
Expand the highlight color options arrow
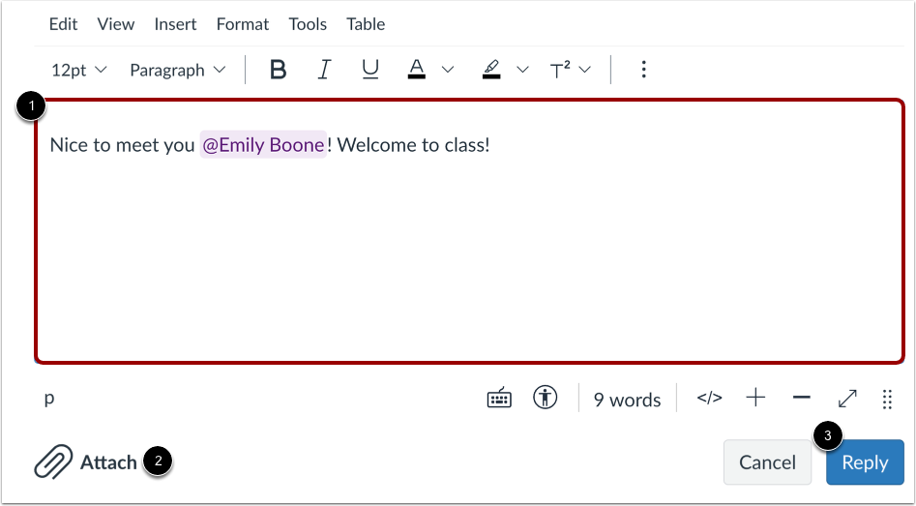coord(523,70)
